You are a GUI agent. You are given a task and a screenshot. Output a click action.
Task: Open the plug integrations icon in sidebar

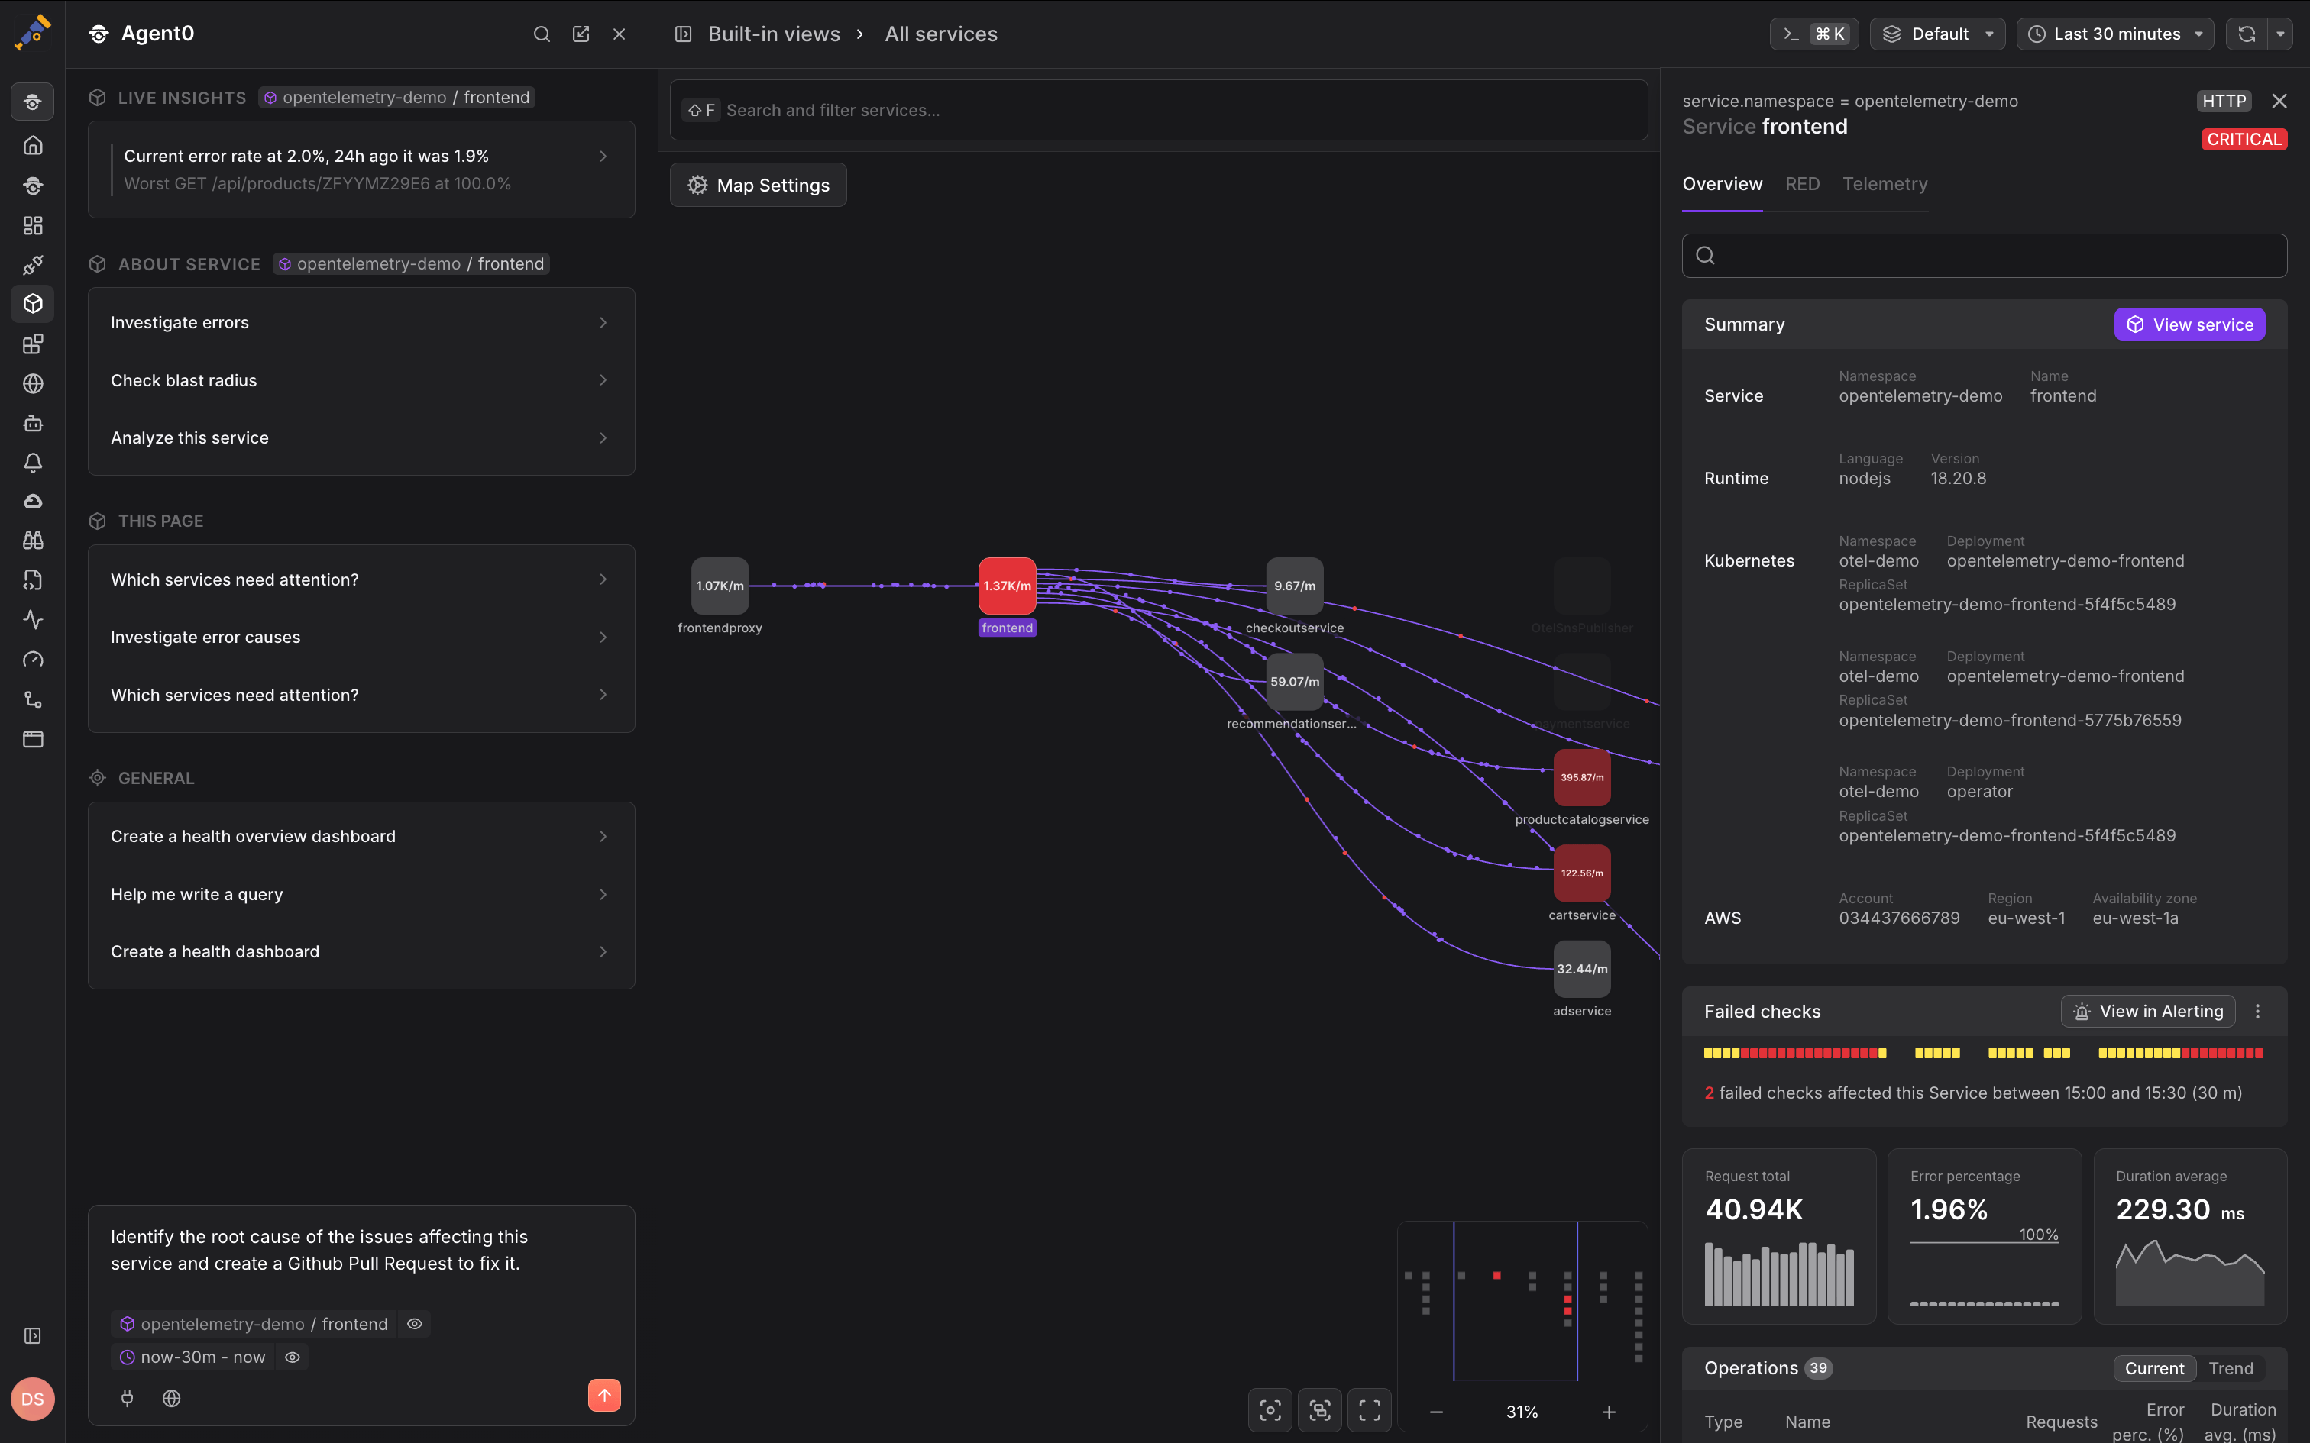click(x=34, y=264)
